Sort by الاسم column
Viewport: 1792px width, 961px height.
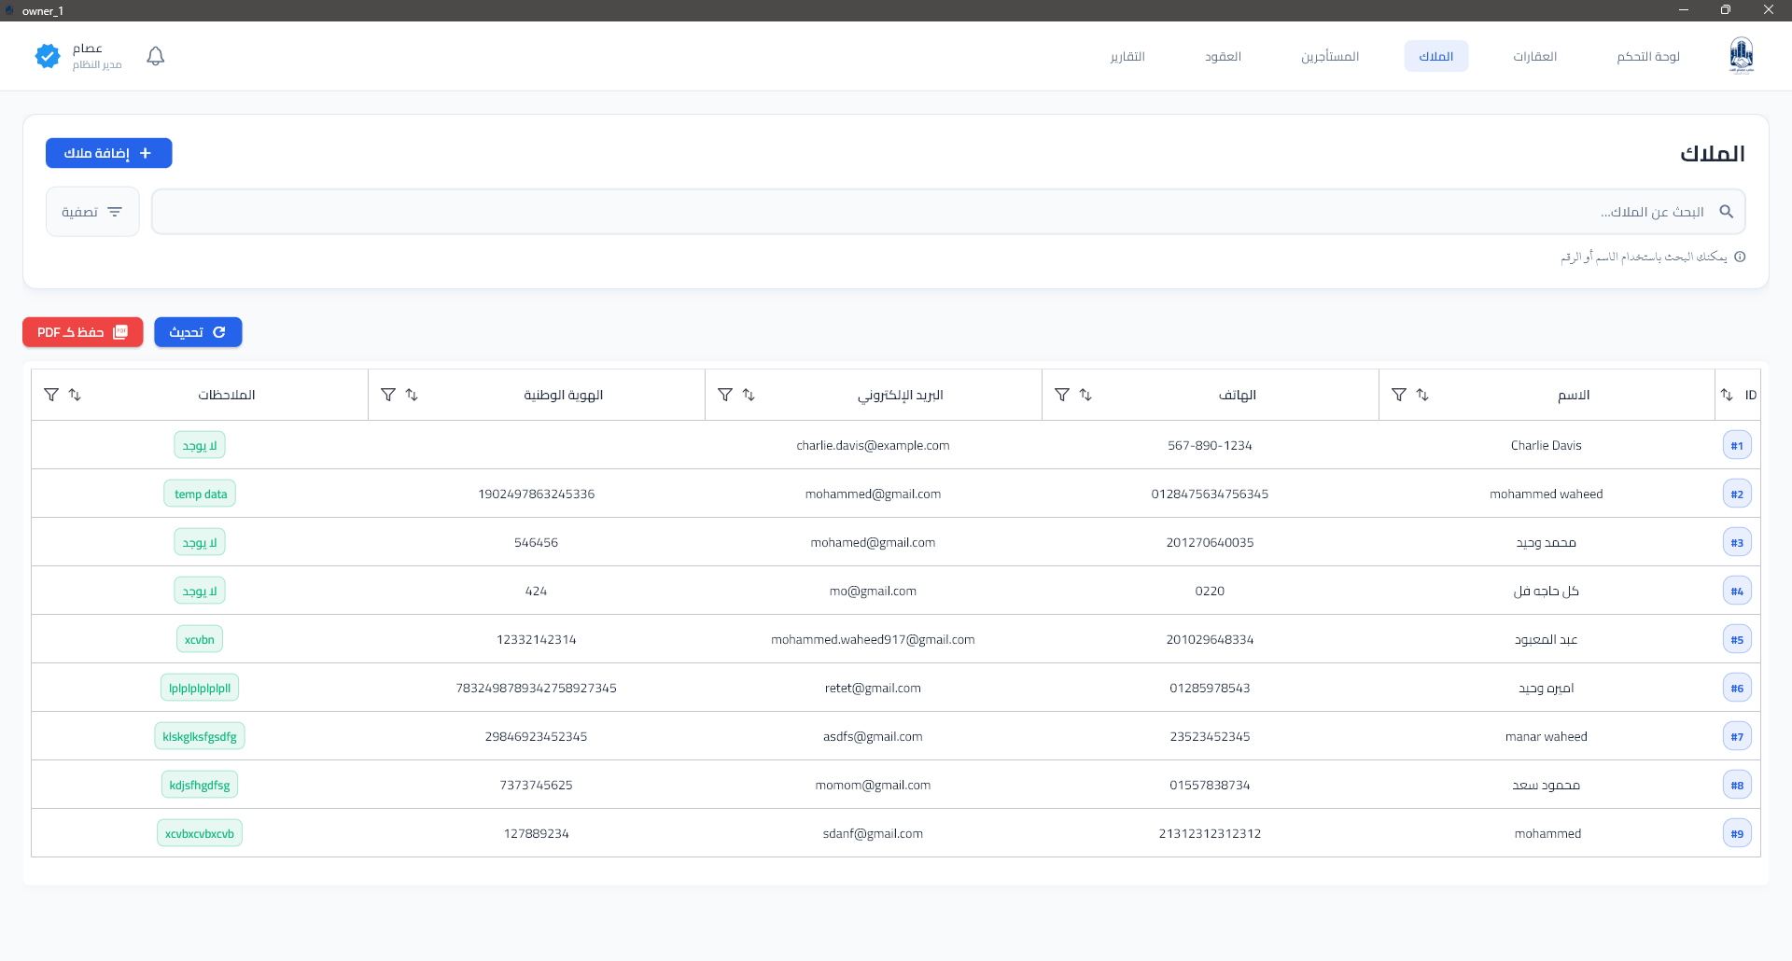coord(1422,395)
